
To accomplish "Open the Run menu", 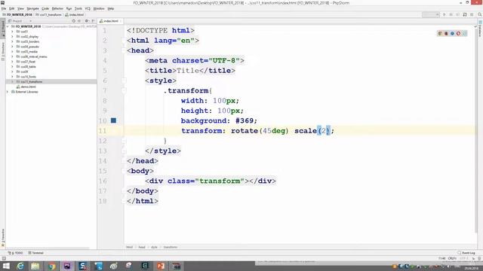I will [69, 8].
